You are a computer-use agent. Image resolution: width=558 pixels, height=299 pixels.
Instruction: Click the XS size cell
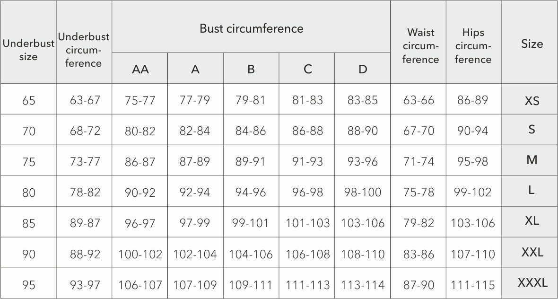[x=532, y=101]
